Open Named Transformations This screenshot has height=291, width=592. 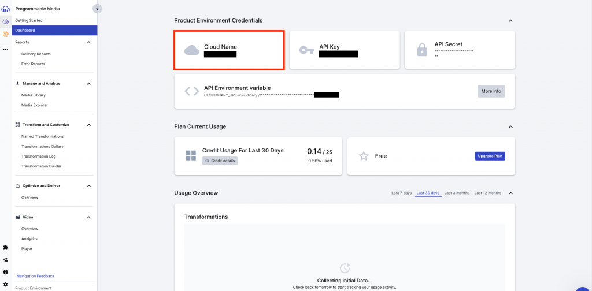(42, 136)
